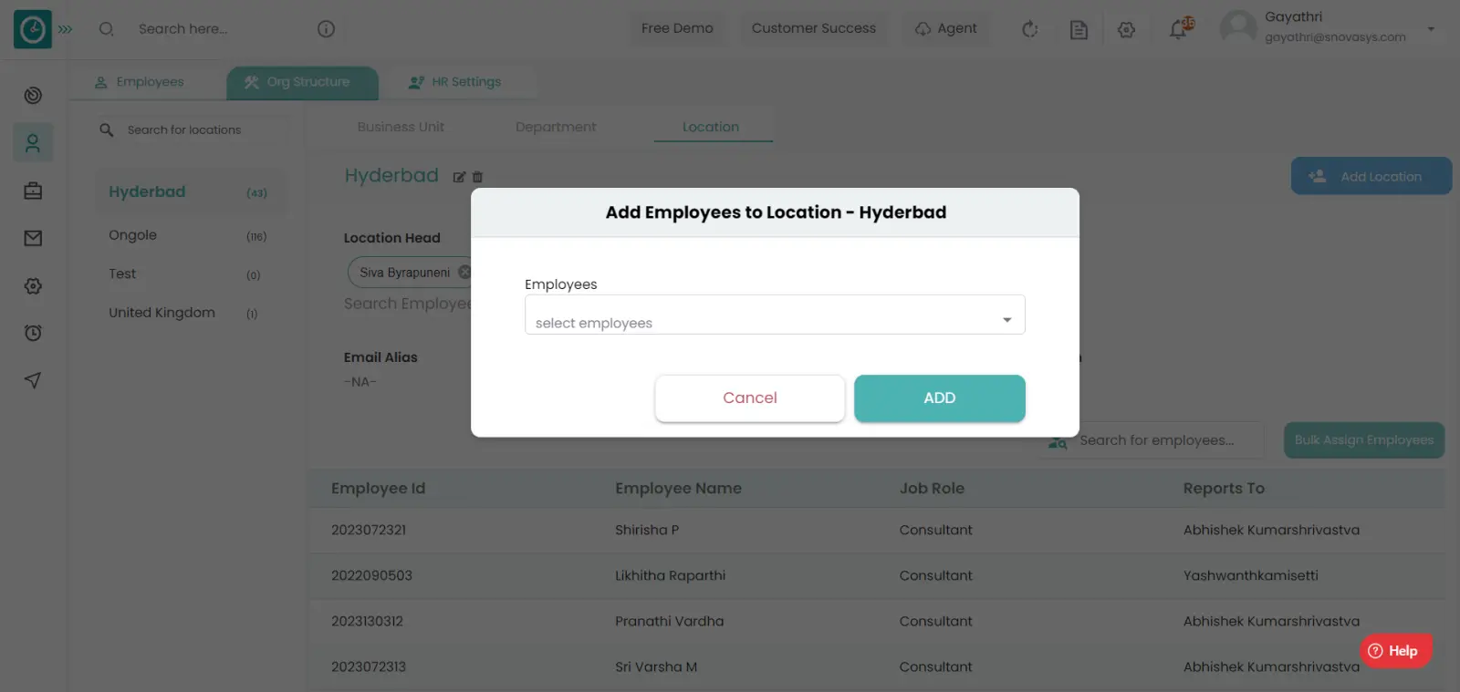This screenshot has width=1460, height=692.
Task: Remove the Siva Byrapuneni chip with its x icon
Action: coord(464,272)
